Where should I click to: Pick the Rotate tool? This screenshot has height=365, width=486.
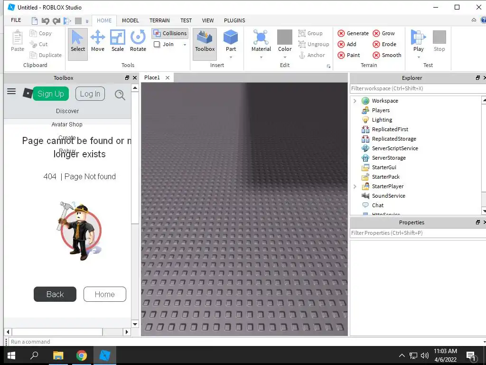(138, 41)
